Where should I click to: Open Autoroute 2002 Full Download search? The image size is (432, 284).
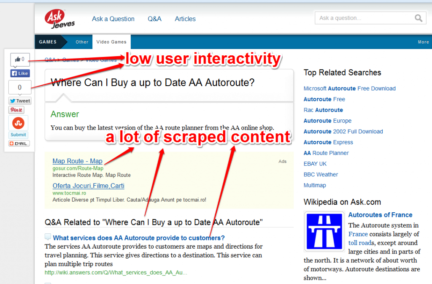click(x=343, y=131)
